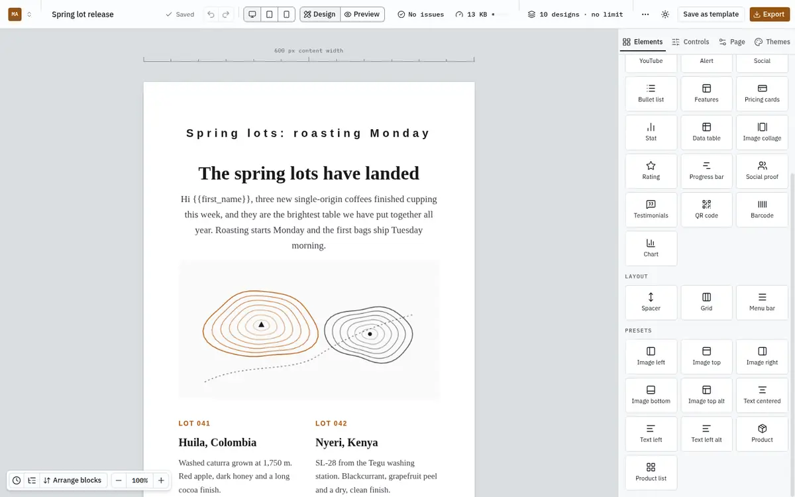Add an Image collage element
Viewport: 795px width, 497px height.
(762, 132)
